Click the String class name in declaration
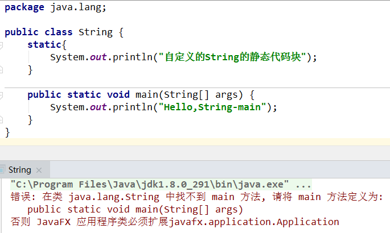The height and width of the screenshot is (233, 390). 96,32
